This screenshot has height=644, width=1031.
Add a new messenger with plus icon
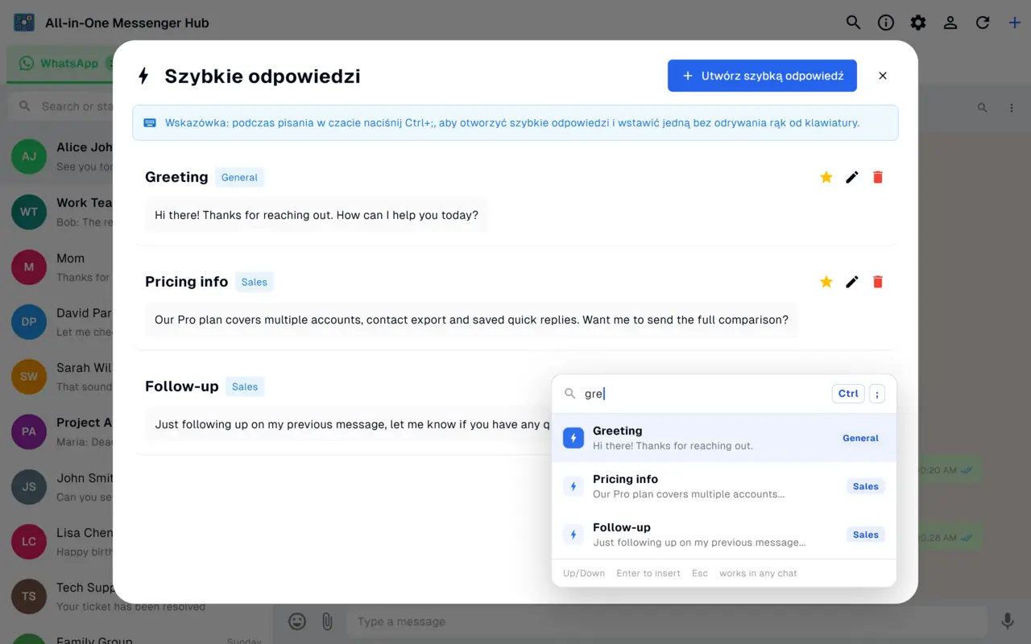[x=1015, y=23]
